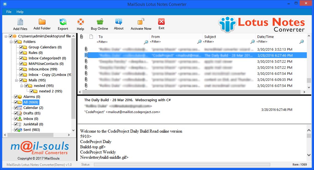Screen dimensions: 314x170
Task: Sort messages by the From column header
Action: (x=156, y=37)
